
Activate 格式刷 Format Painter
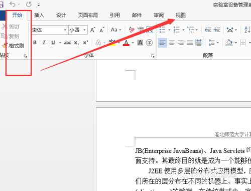click(13, 46)
